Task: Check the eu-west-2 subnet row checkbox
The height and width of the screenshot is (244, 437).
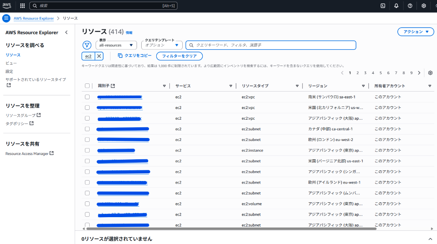Action: point(87,140)
